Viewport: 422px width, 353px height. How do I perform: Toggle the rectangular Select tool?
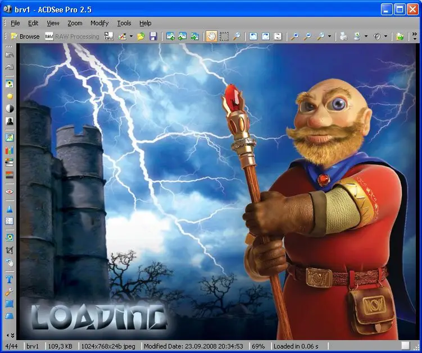click(224, 36)
